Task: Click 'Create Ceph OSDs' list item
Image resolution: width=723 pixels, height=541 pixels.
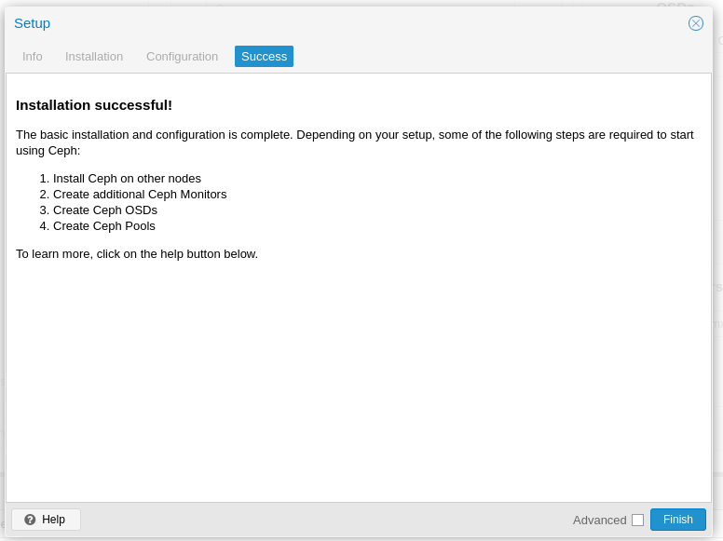Action: coord(105,210)
